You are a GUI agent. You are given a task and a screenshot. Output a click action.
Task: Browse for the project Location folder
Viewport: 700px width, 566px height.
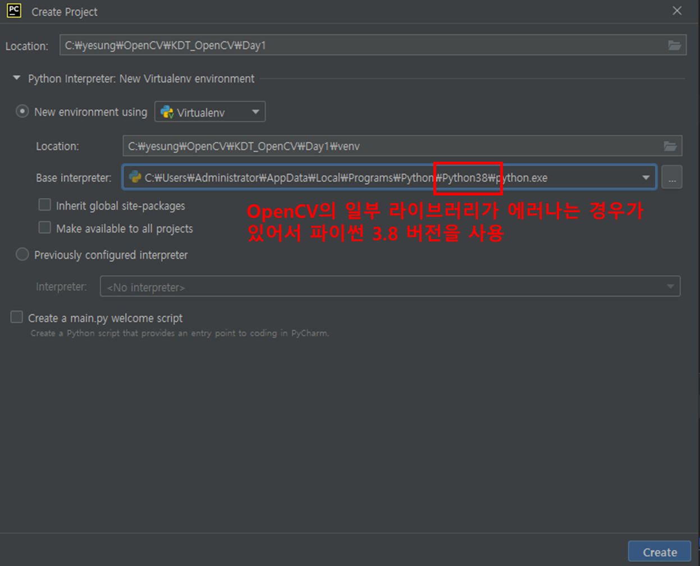coord(674,45)
